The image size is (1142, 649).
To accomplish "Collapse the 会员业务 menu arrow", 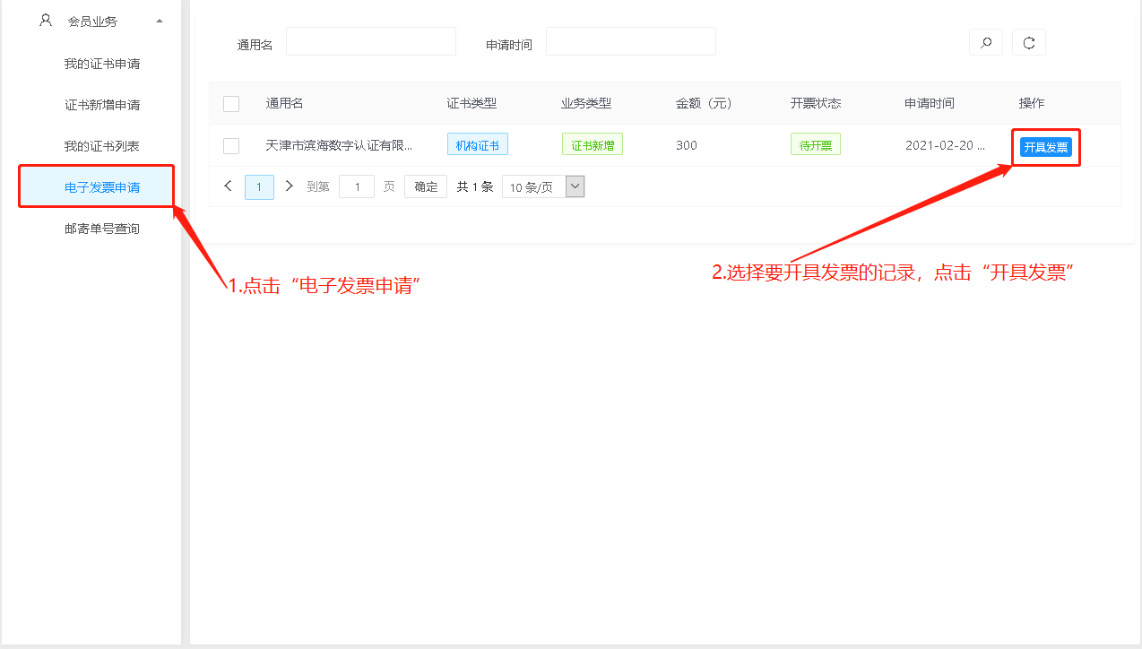I will coord(159,21).
